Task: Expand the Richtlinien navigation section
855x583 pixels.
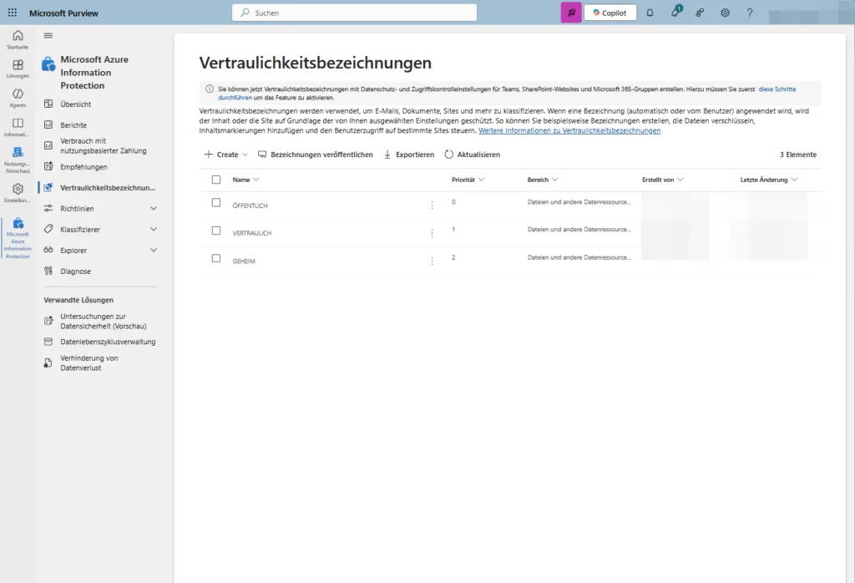Action: 153,209
